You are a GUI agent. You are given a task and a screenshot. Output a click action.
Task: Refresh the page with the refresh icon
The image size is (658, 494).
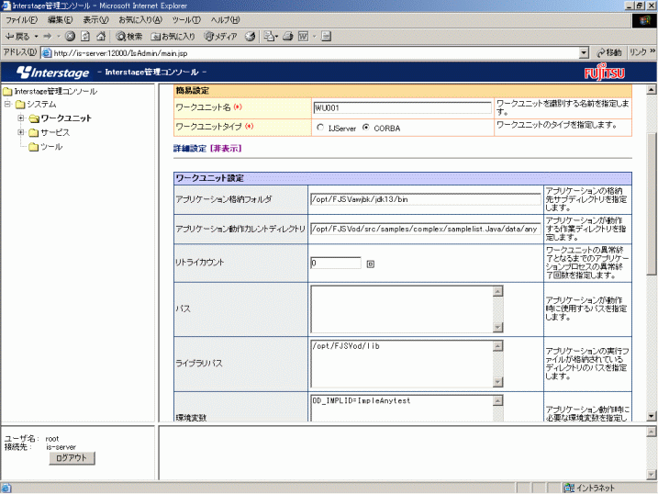pos(85,37)
